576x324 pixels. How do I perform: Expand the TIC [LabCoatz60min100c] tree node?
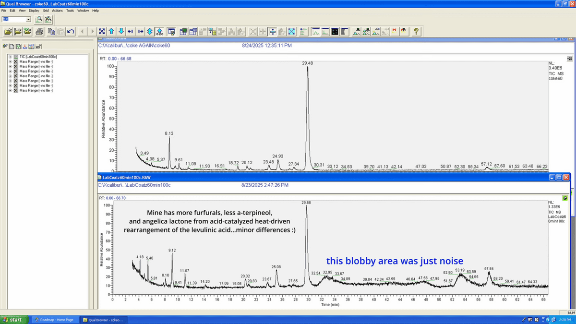click(x=10, y=57)
